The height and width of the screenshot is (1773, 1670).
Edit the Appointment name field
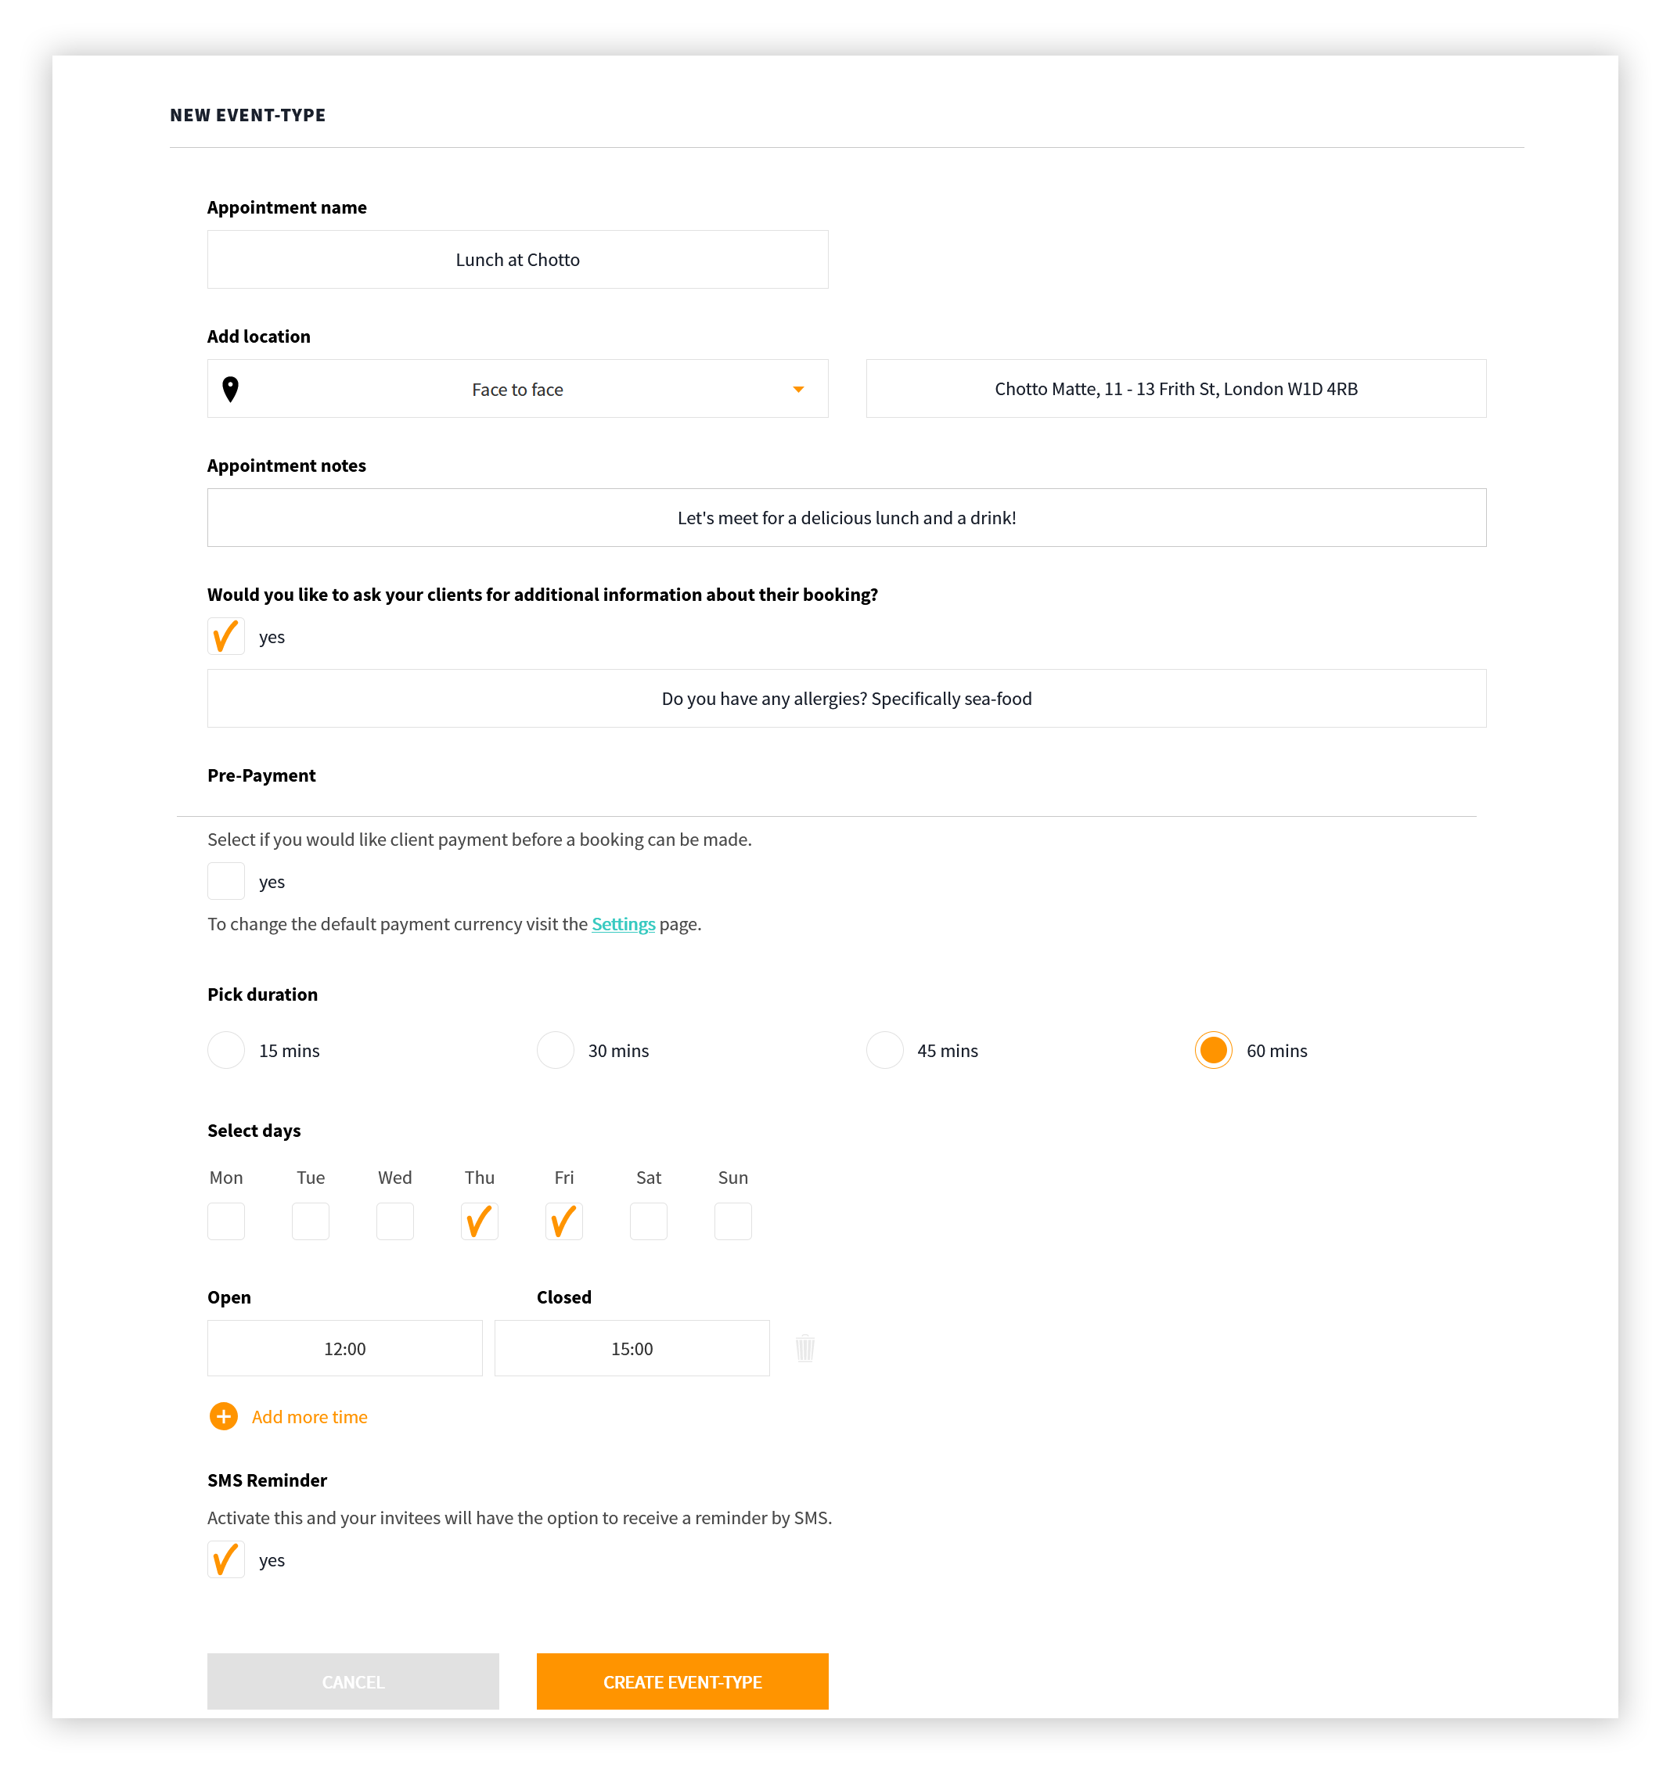coord(517,260)
